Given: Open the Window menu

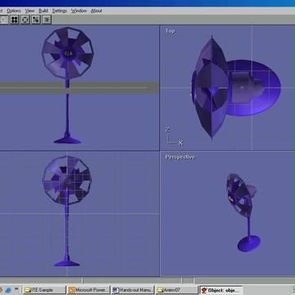Looking at the screenshot, I should pos(79,11).
